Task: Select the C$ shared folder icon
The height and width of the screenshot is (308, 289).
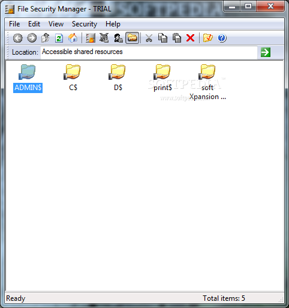Action: click(x=72, y=72)
